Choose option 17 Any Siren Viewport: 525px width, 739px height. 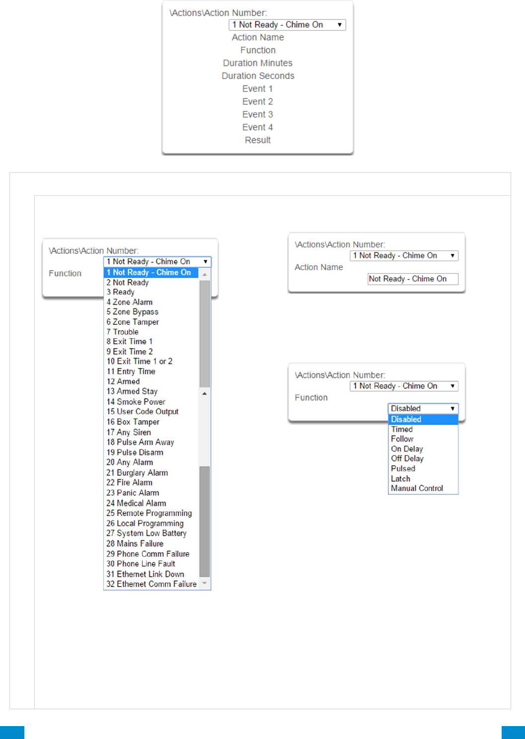[151, 433]
